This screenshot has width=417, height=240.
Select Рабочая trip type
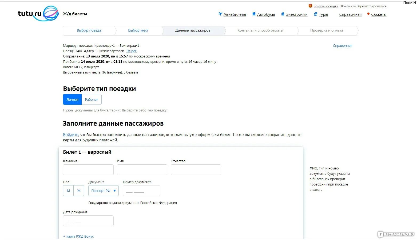coord(92,99)
